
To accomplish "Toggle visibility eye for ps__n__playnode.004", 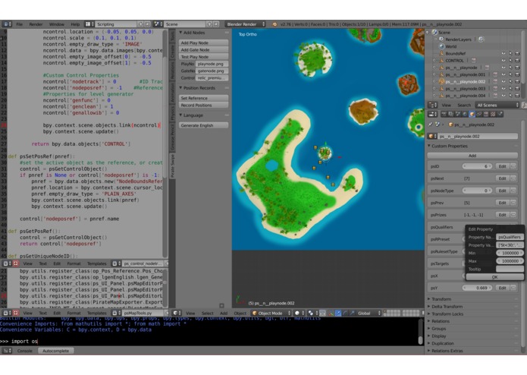I will click(503, 96).
